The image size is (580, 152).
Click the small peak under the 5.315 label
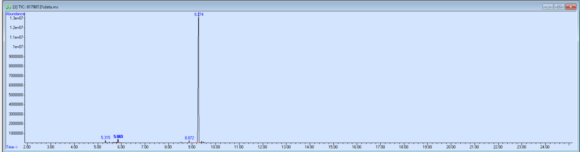point(105,142)
